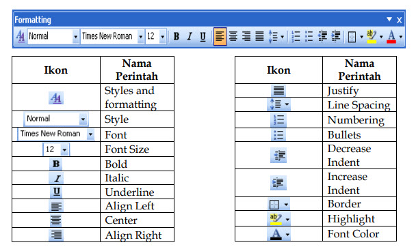Click the 12 font size combo in the table
Image resolution: width=416 pixels, height=249 pixels.
click(x=56, y=149)
